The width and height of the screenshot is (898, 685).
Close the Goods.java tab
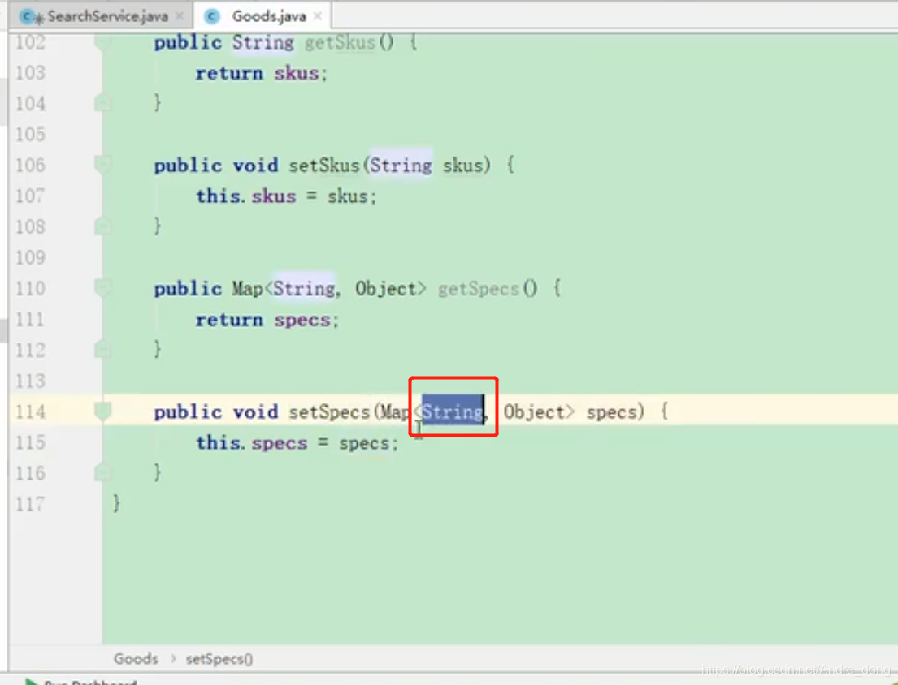[x=318, y=16]
